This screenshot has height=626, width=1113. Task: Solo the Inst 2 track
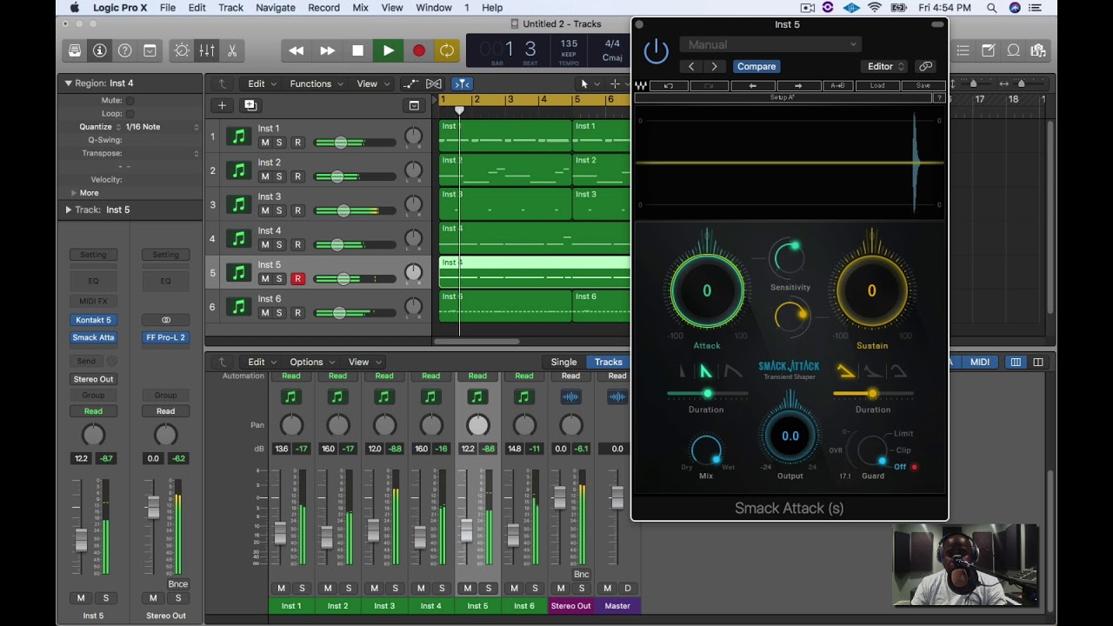point(279,176)
